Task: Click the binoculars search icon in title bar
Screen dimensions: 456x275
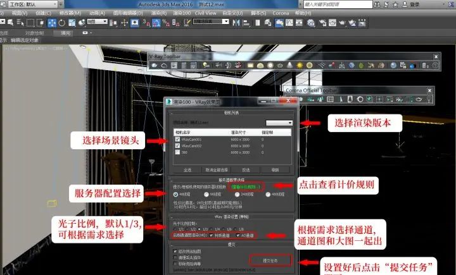Action: 377,4
